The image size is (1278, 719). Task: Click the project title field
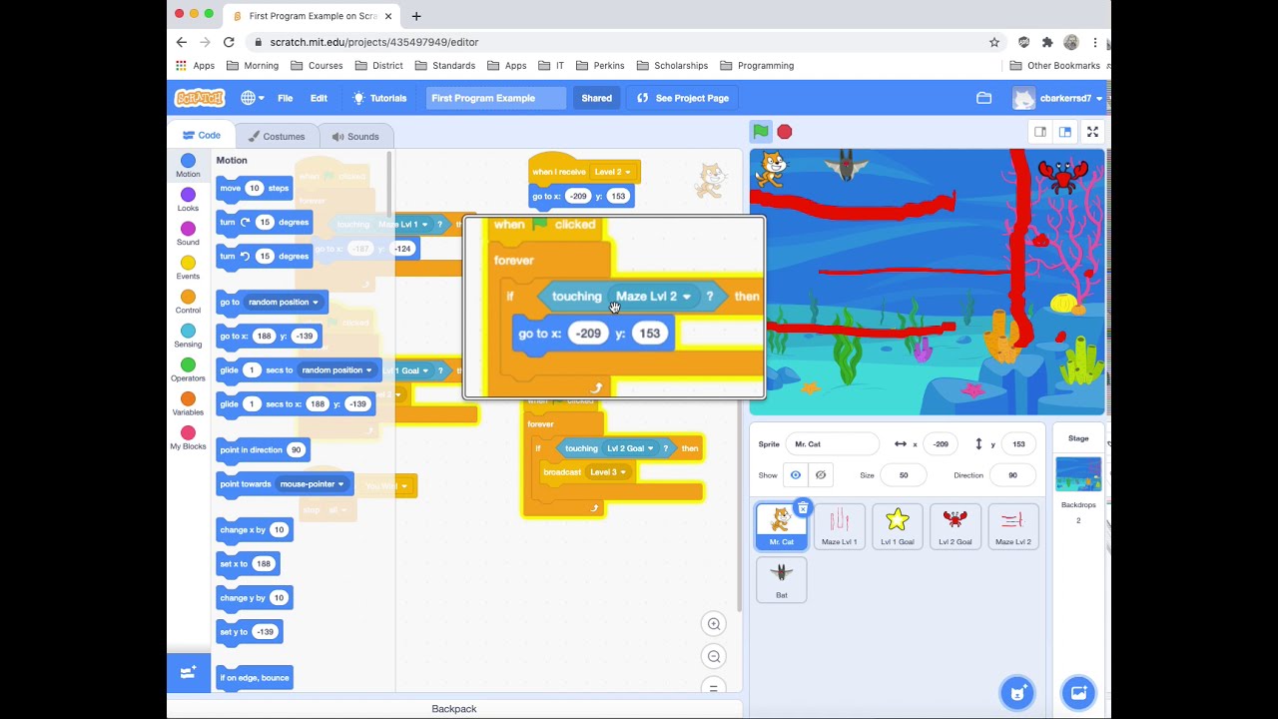pyautogui.click(x=495, y=98)
